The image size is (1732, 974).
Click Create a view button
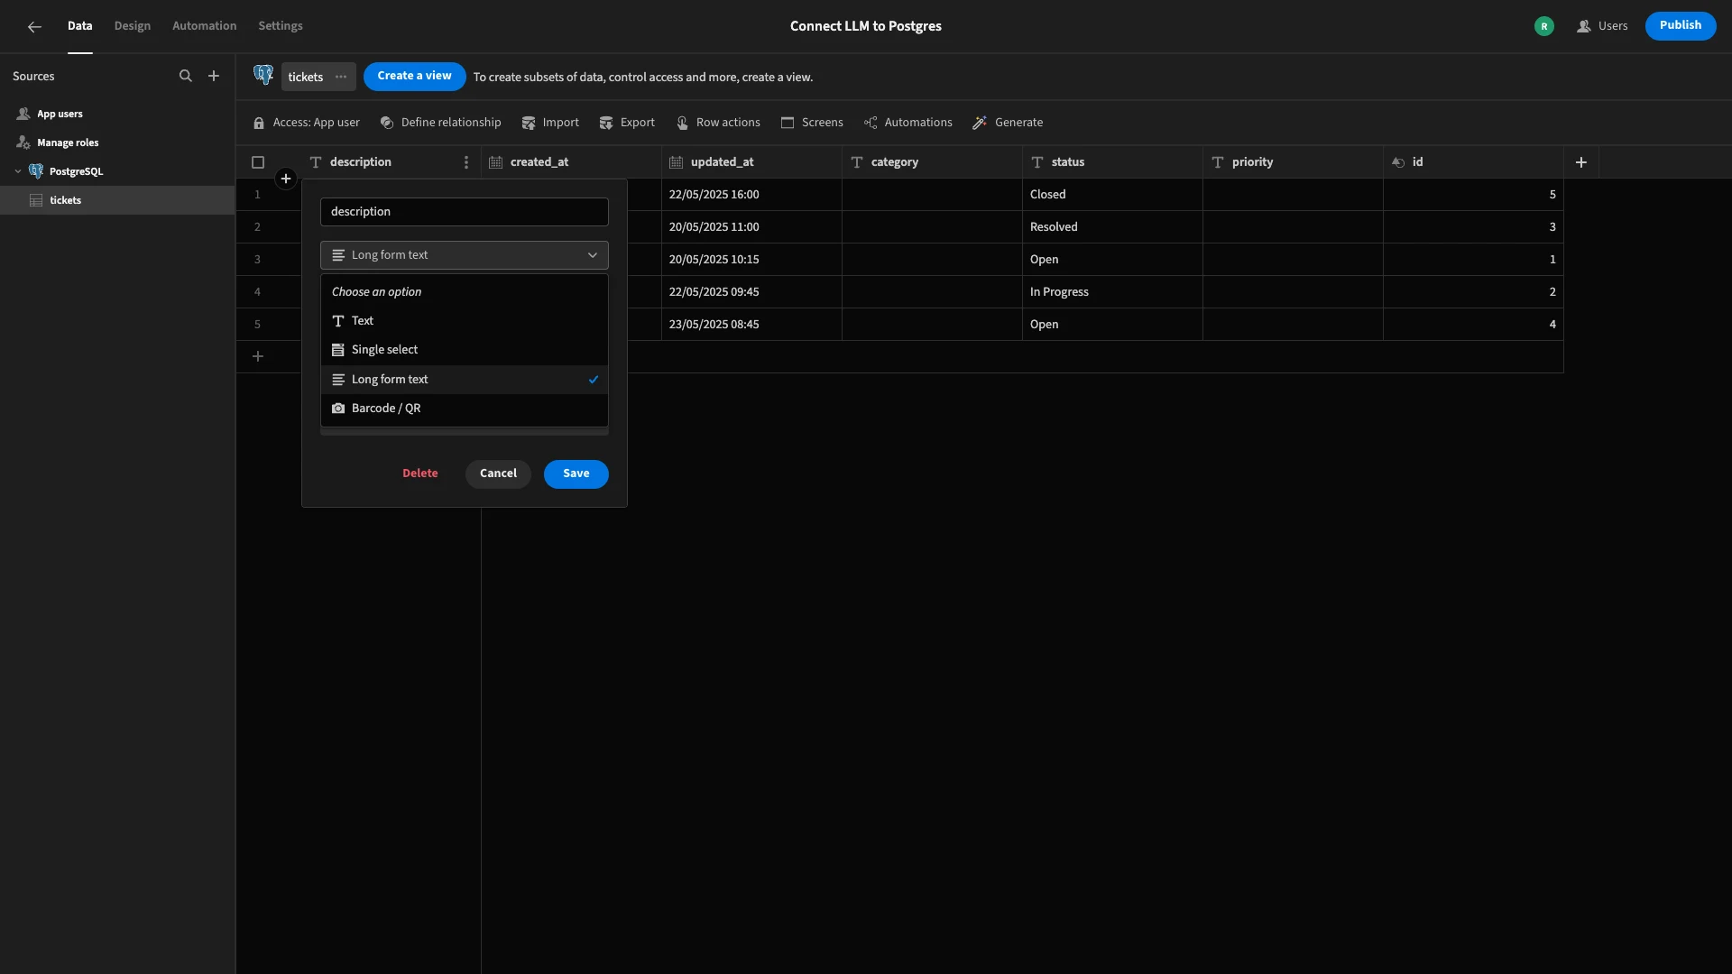[415, 77]
